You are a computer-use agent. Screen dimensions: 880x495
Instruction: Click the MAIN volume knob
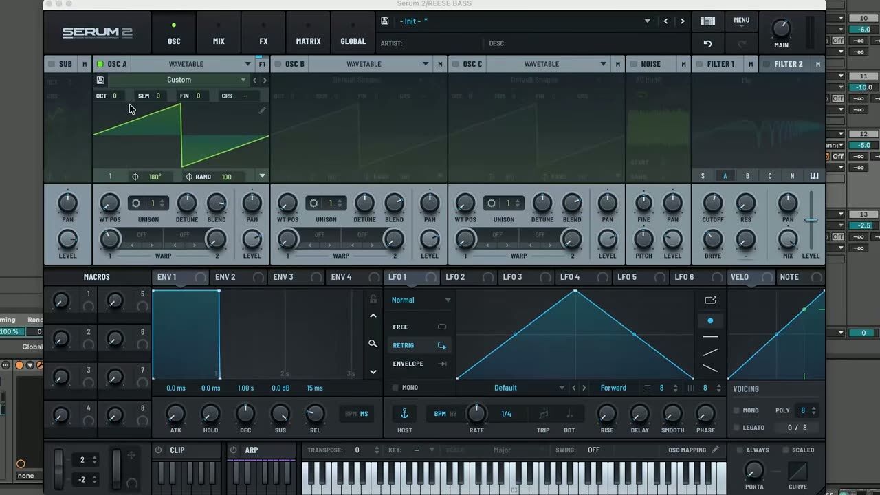tap(781, 28)
